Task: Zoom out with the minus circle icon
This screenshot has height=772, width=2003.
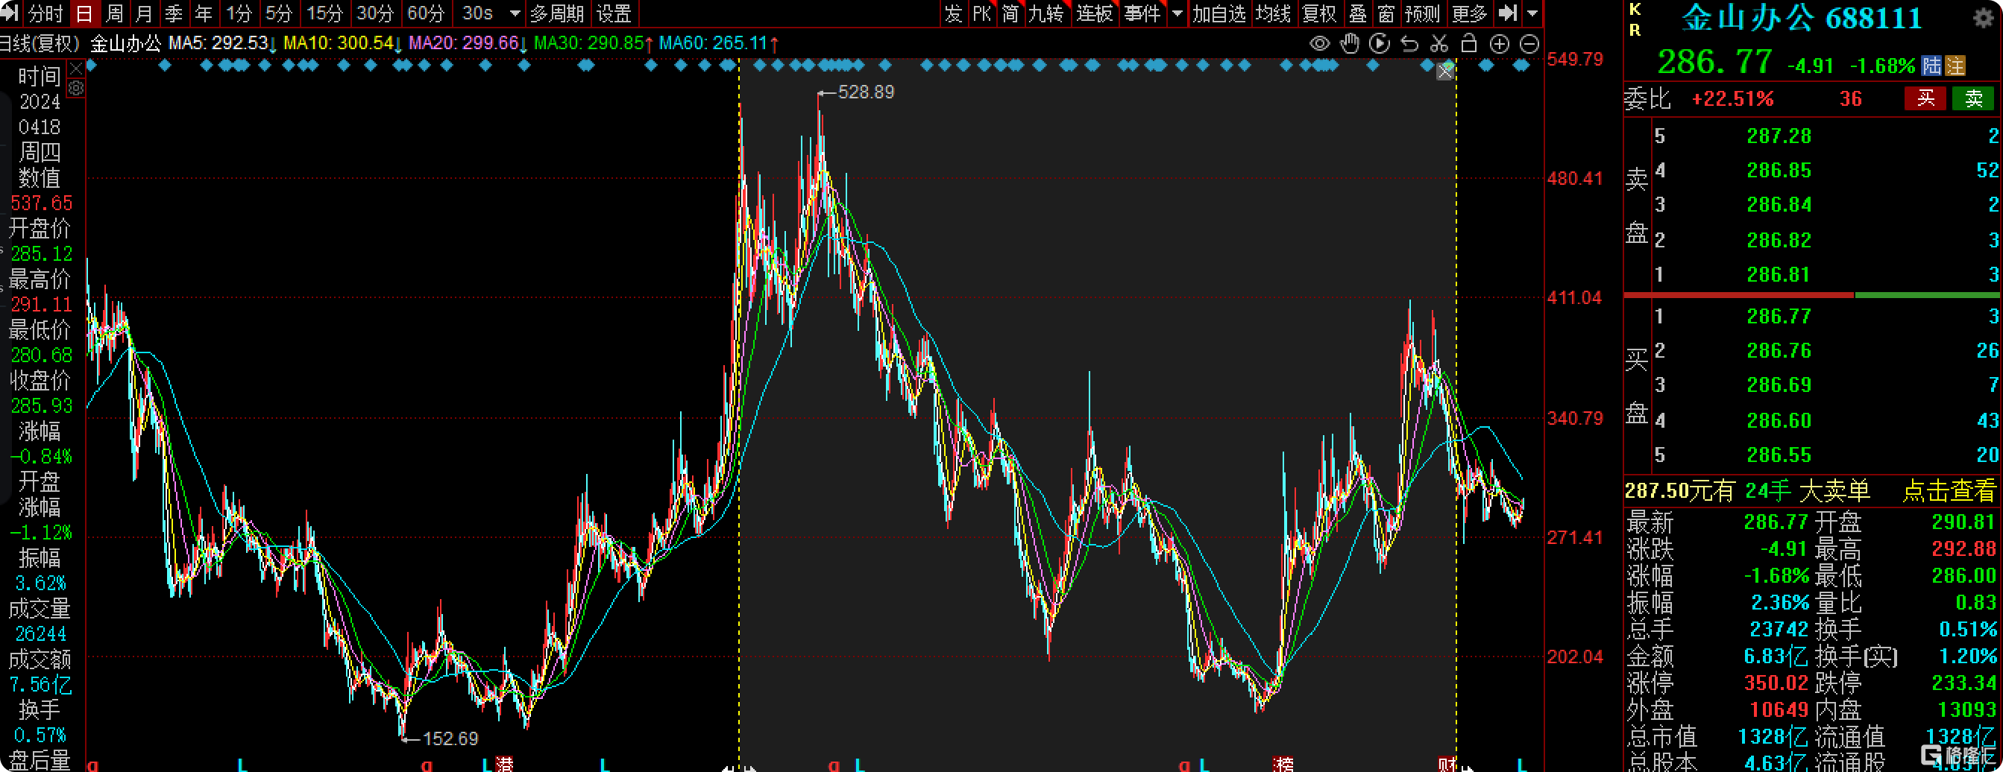Action: point(1529,43)
